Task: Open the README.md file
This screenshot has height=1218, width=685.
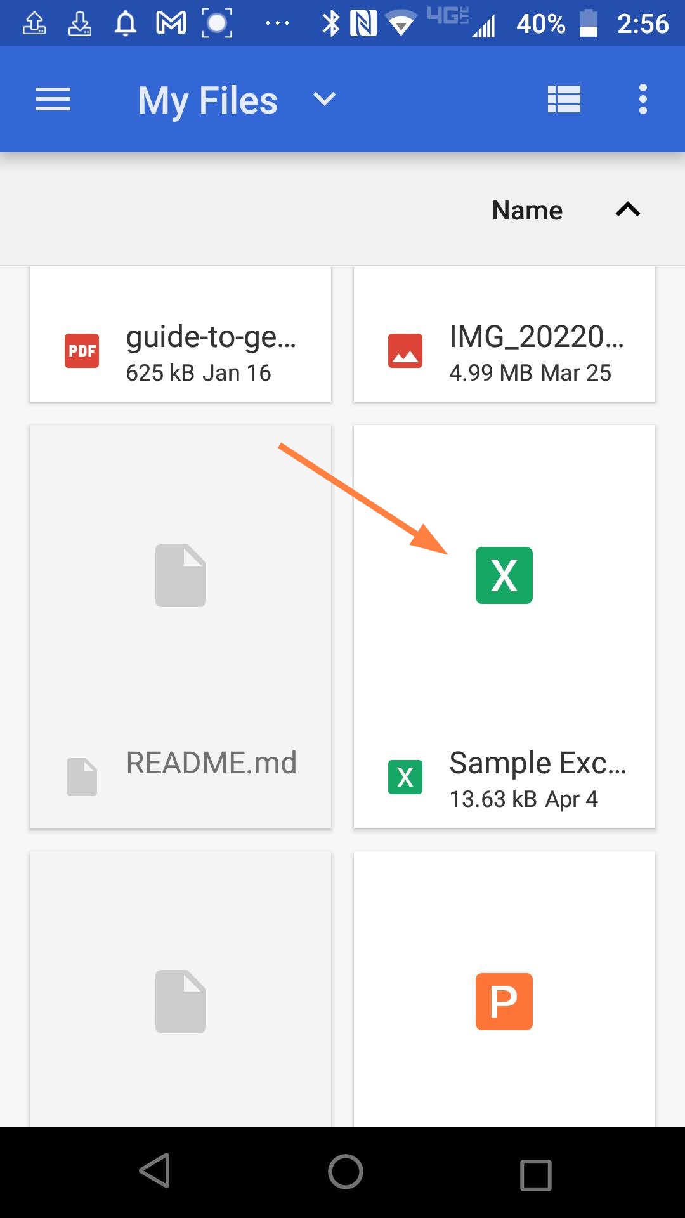Action: [211, 763]
